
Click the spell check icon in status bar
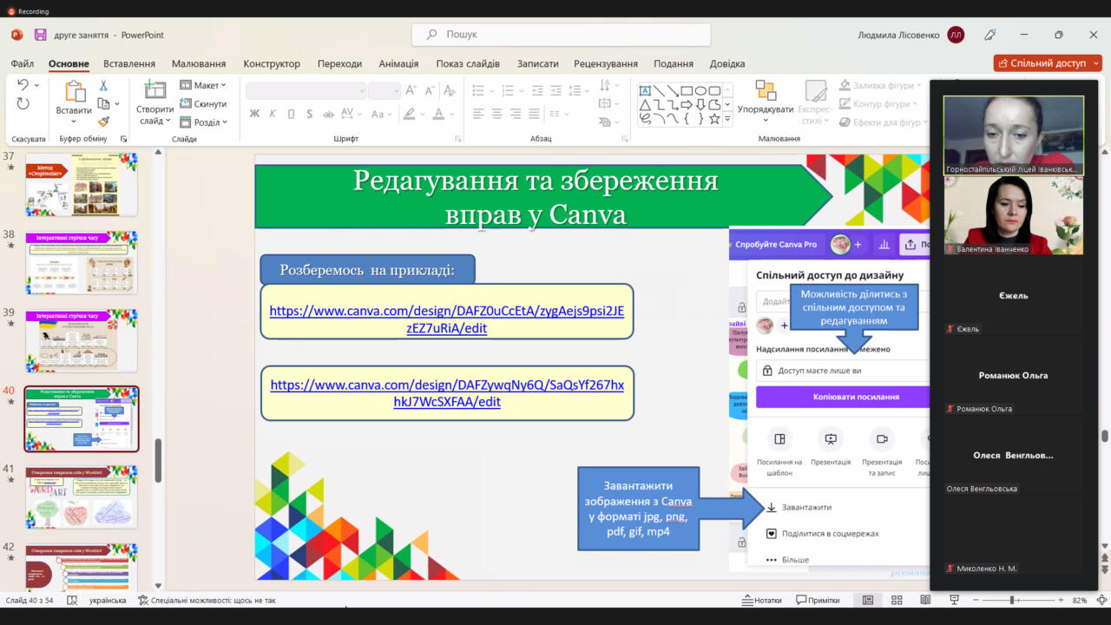pyautogui.click(x=72, y=600)
